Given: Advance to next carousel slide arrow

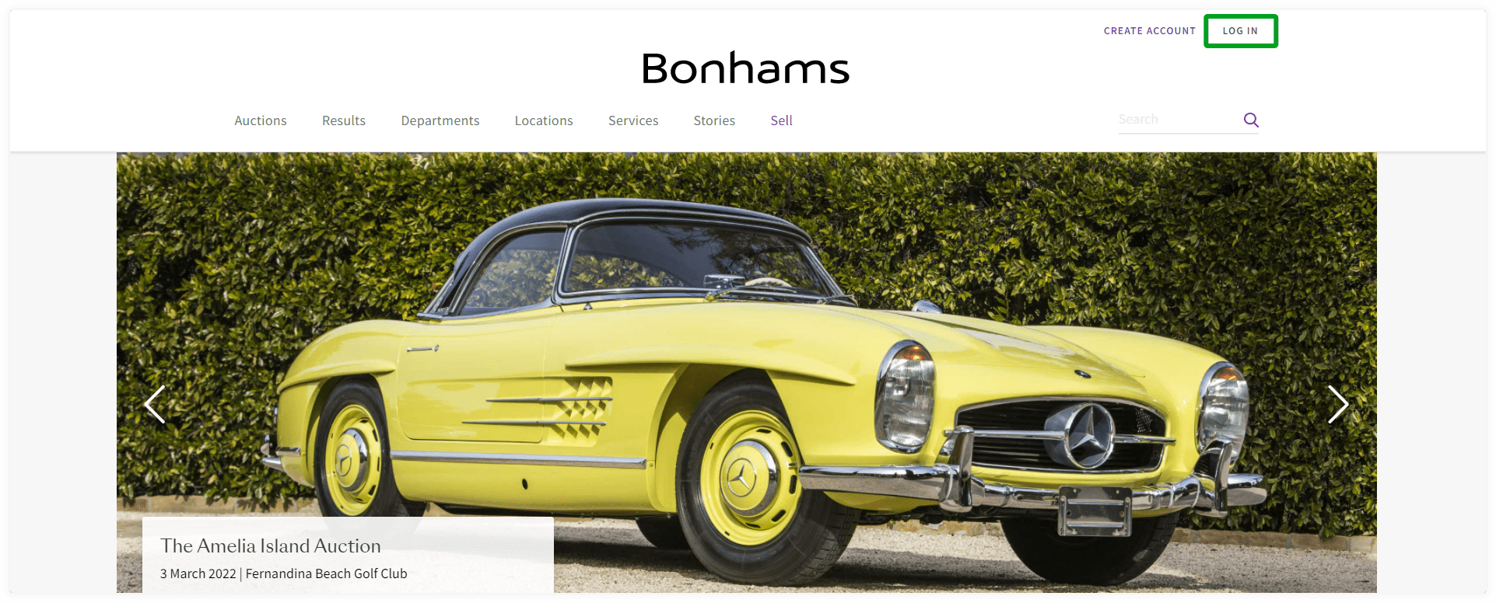Looking at the screenshot, I should [x=1338, y=404].
